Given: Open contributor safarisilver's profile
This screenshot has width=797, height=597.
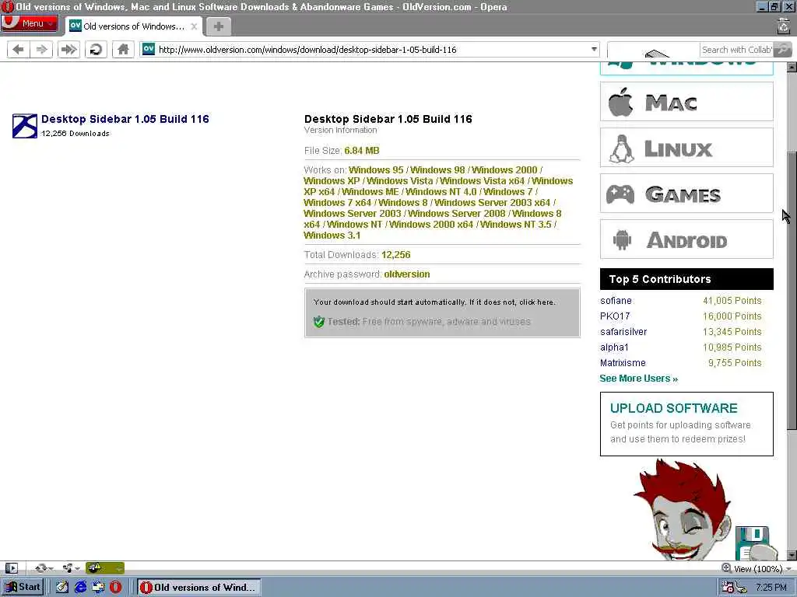Looking at the screenshot, I should (623, 331).
